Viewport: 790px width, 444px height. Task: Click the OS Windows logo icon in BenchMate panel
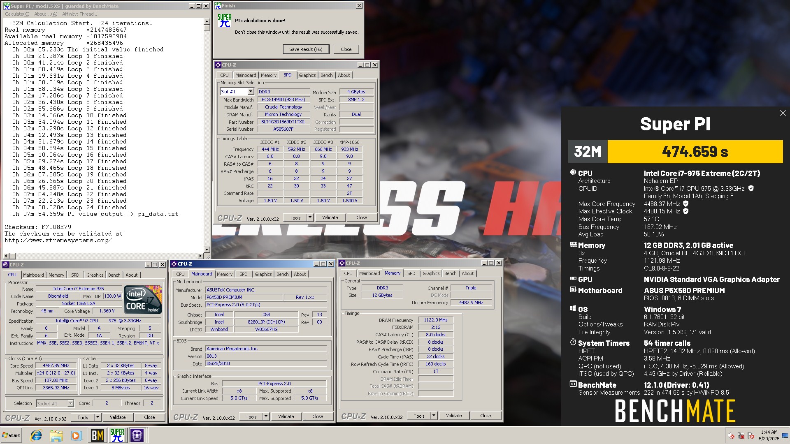pos(573,309)
